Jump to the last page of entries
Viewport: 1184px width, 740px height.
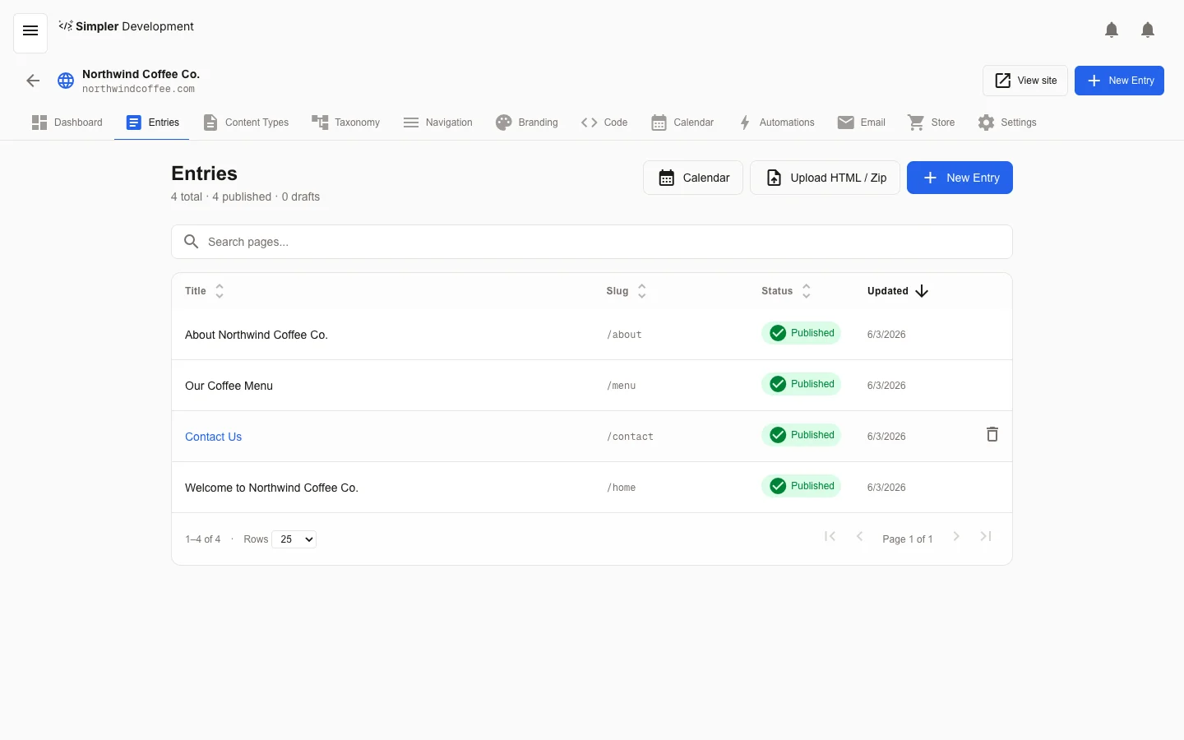986,536
